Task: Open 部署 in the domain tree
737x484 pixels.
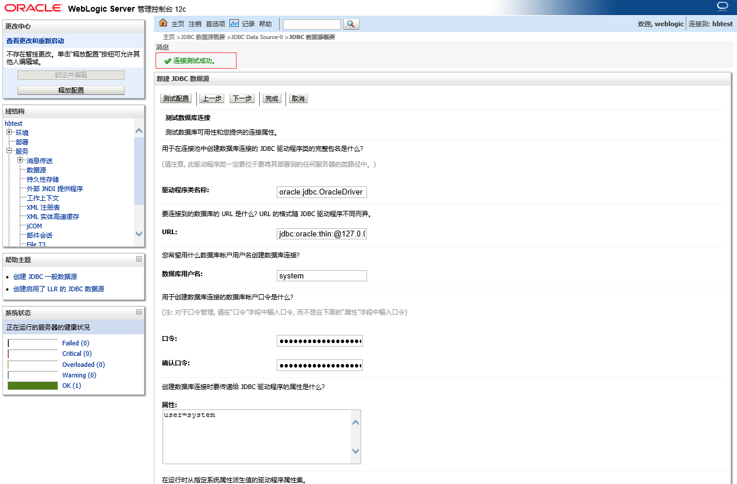Action: (x=22, y=142)
